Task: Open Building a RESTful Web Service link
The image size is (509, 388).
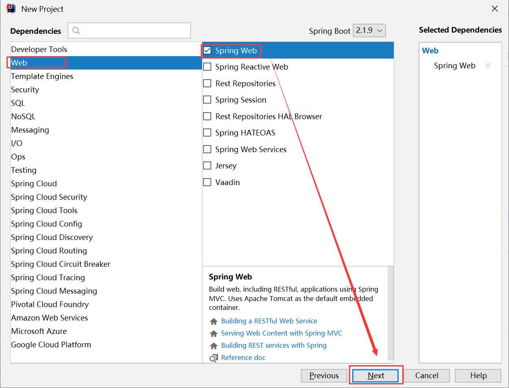Action: point(269,321)
